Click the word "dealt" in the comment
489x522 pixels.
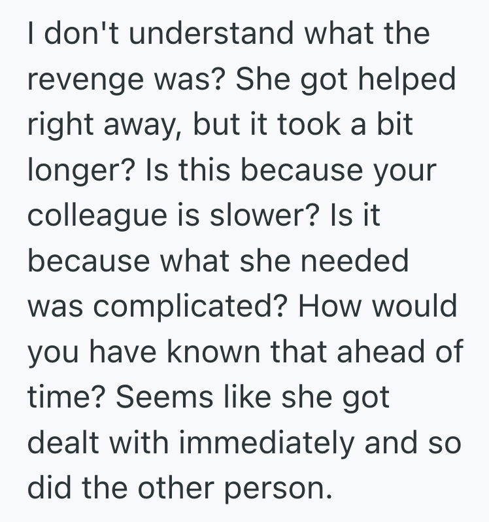(65, 444)
